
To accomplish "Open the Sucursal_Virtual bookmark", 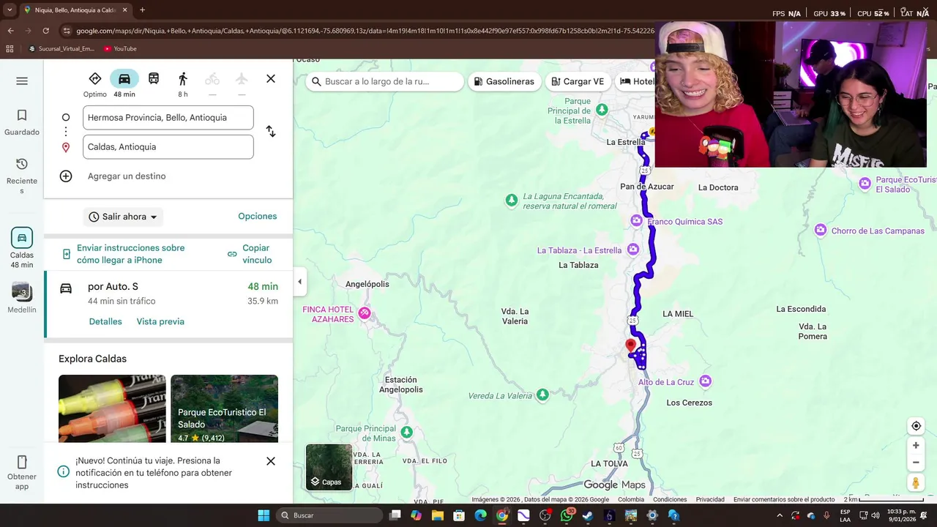I will click(x=61, y=49).
